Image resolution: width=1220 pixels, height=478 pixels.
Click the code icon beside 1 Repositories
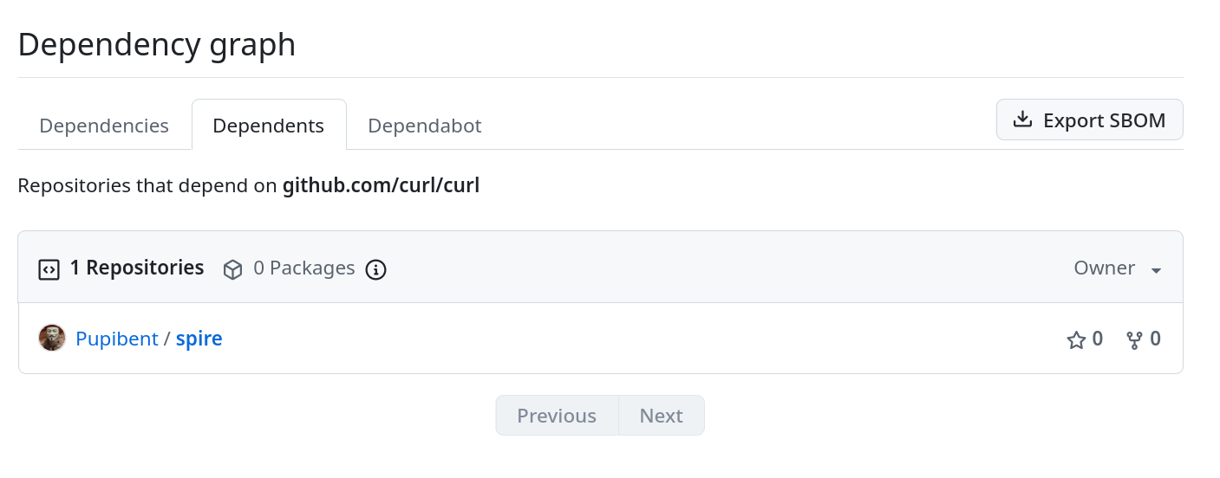point(49,269)
